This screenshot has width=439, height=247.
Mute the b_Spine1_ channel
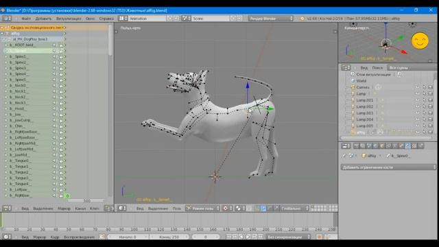pos(54,56)
